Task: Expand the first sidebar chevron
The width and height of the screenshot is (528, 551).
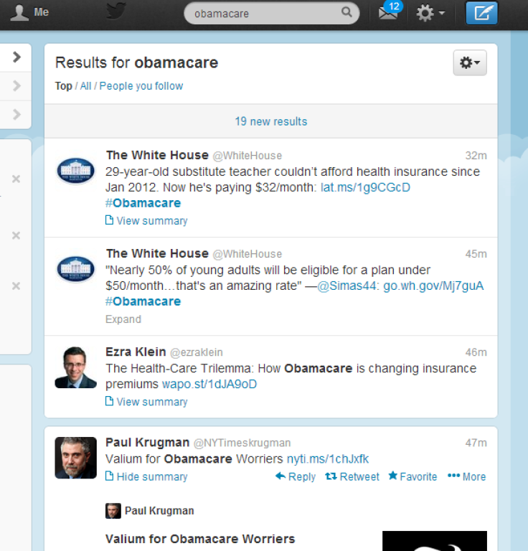Action: (16, 57)
